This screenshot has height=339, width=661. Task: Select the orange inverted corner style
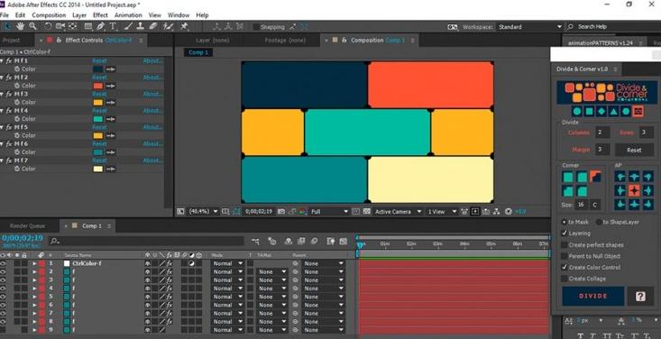click(x=596, y=177)
